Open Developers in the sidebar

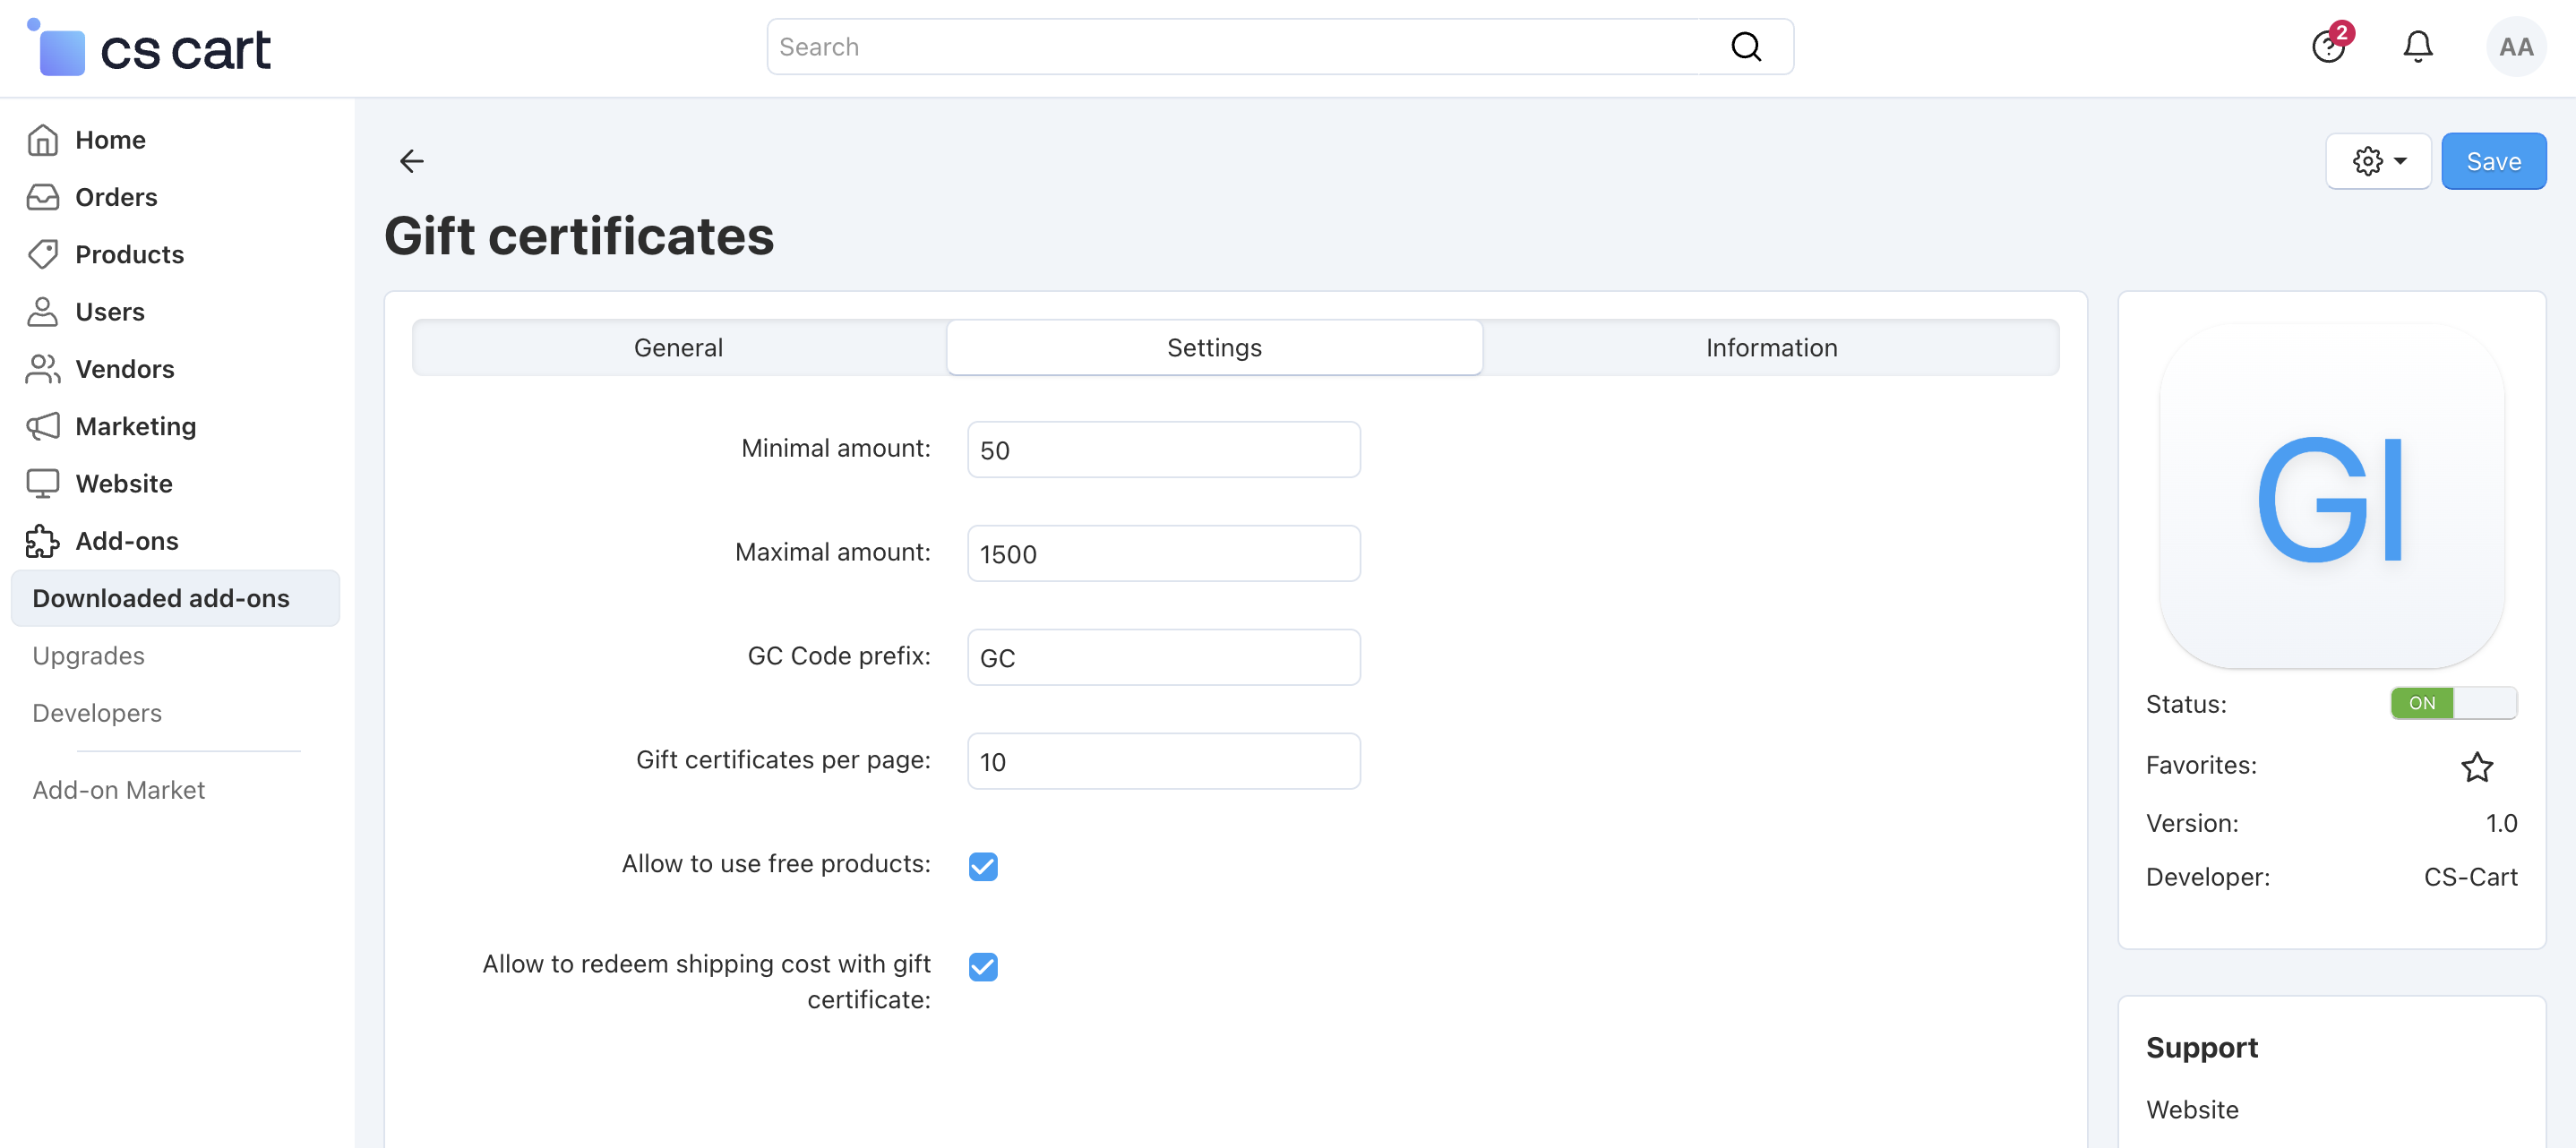click(x=97, y=713)
